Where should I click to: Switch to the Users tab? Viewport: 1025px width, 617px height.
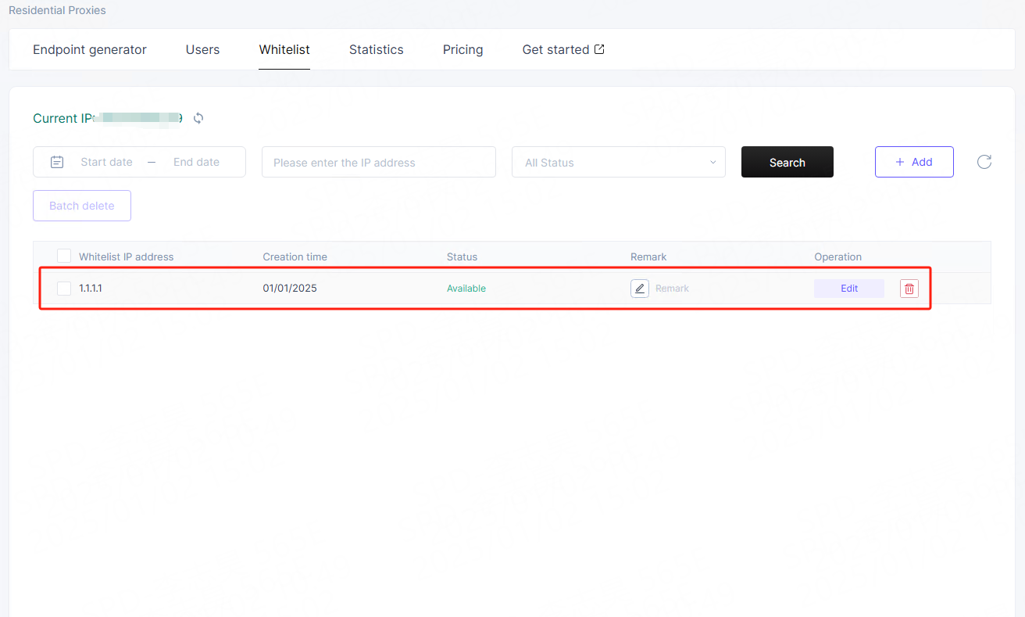203,49
